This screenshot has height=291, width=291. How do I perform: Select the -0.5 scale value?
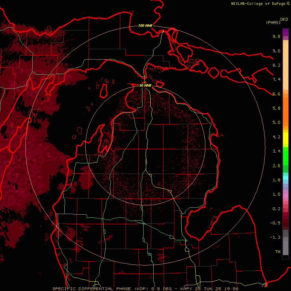275,223
